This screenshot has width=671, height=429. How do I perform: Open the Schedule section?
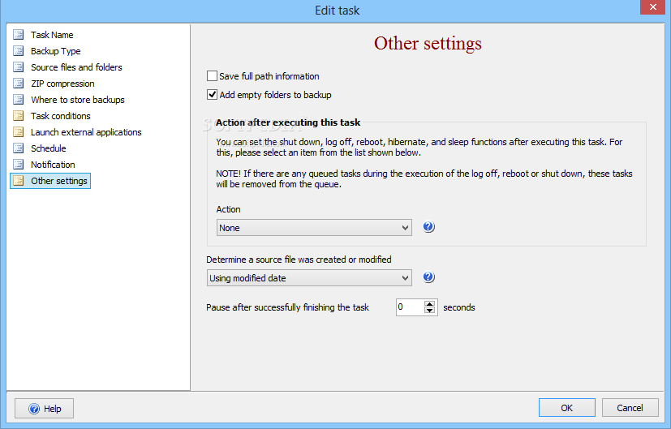click(x=49, y=148)
